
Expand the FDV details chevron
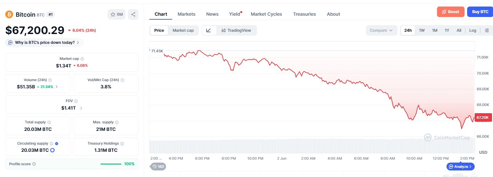(81, 108)
